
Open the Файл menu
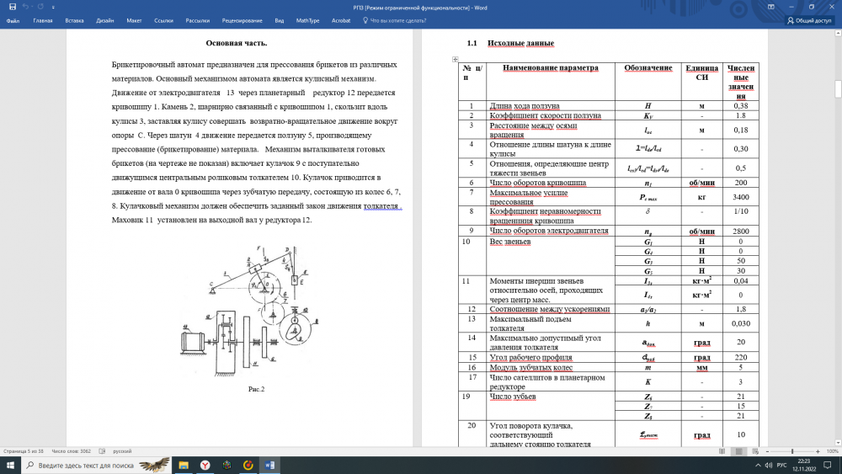coord(13,20)
